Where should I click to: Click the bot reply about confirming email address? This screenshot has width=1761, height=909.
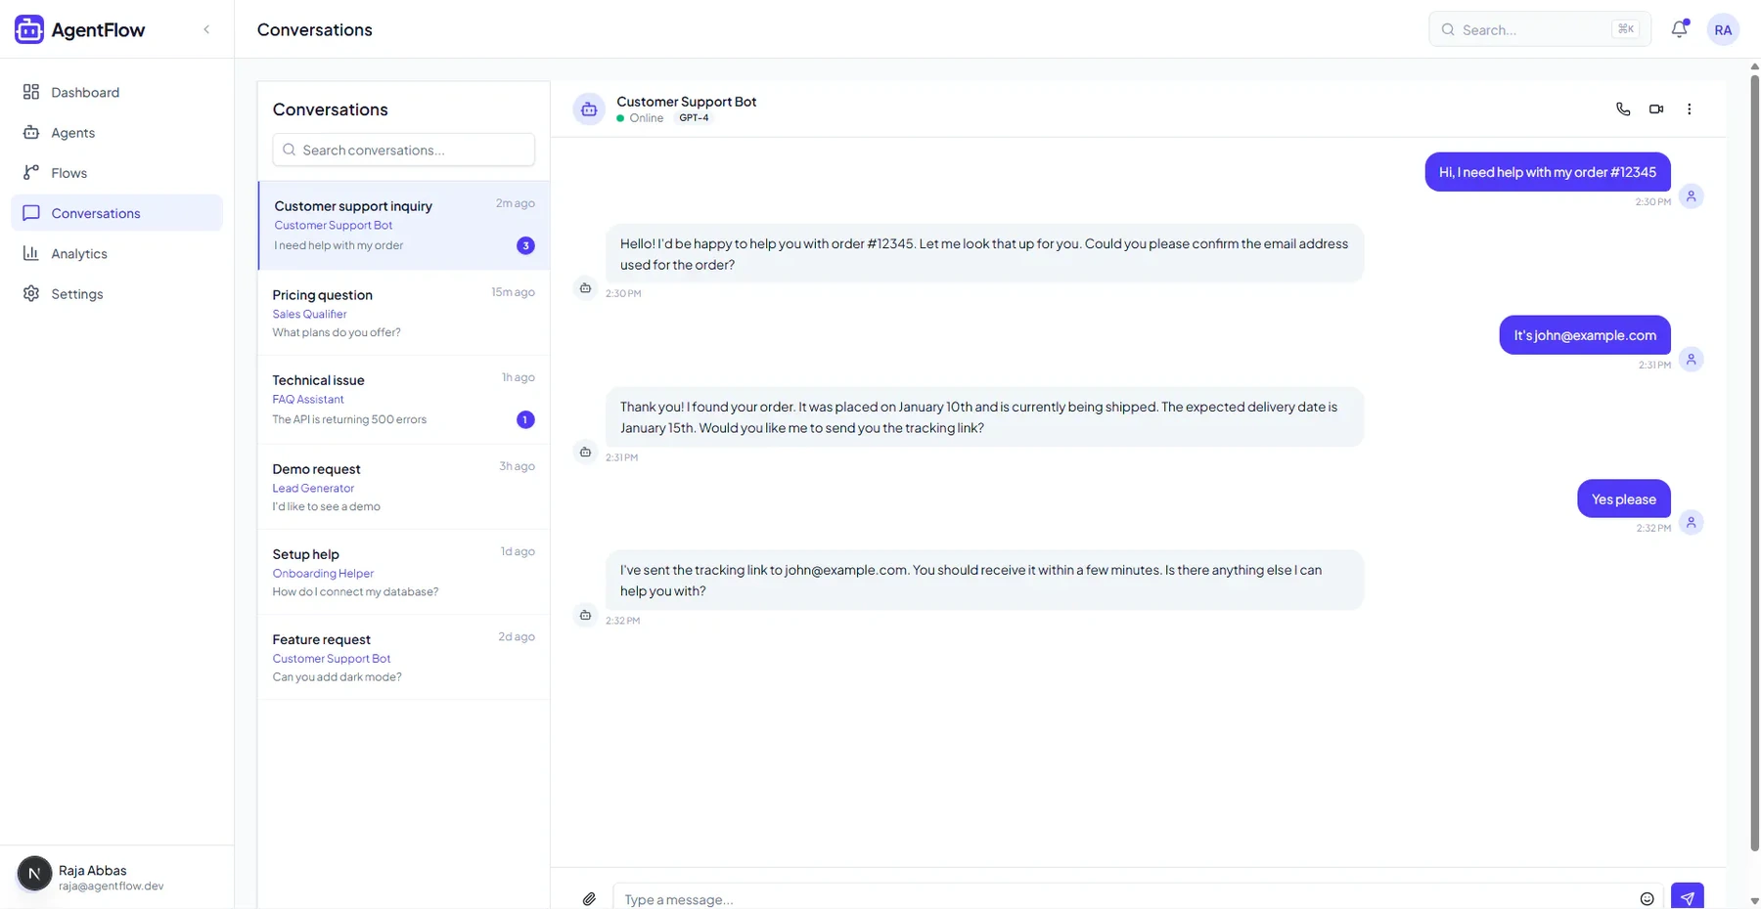click(x=984, y=254)
